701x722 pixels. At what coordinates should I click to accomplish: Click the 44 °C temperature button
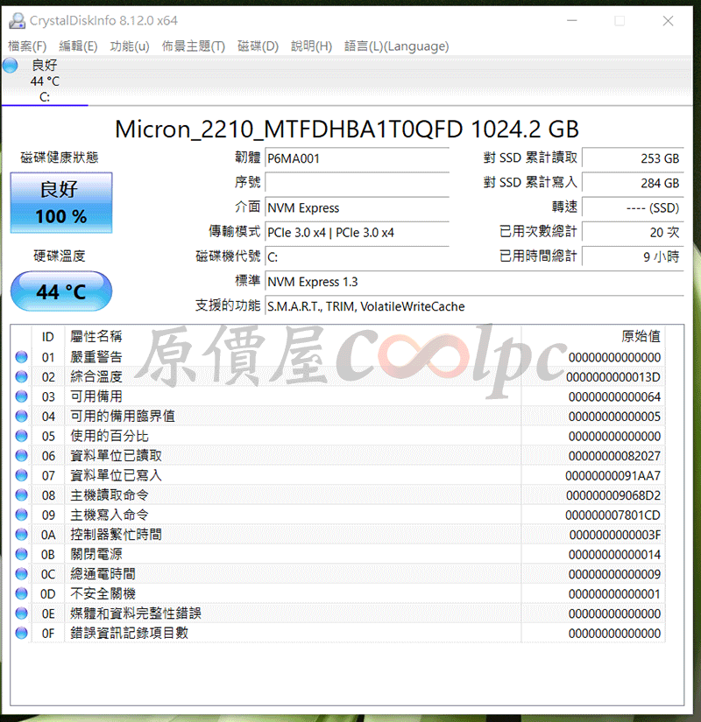pyautogui.click(x=61, y=291)
